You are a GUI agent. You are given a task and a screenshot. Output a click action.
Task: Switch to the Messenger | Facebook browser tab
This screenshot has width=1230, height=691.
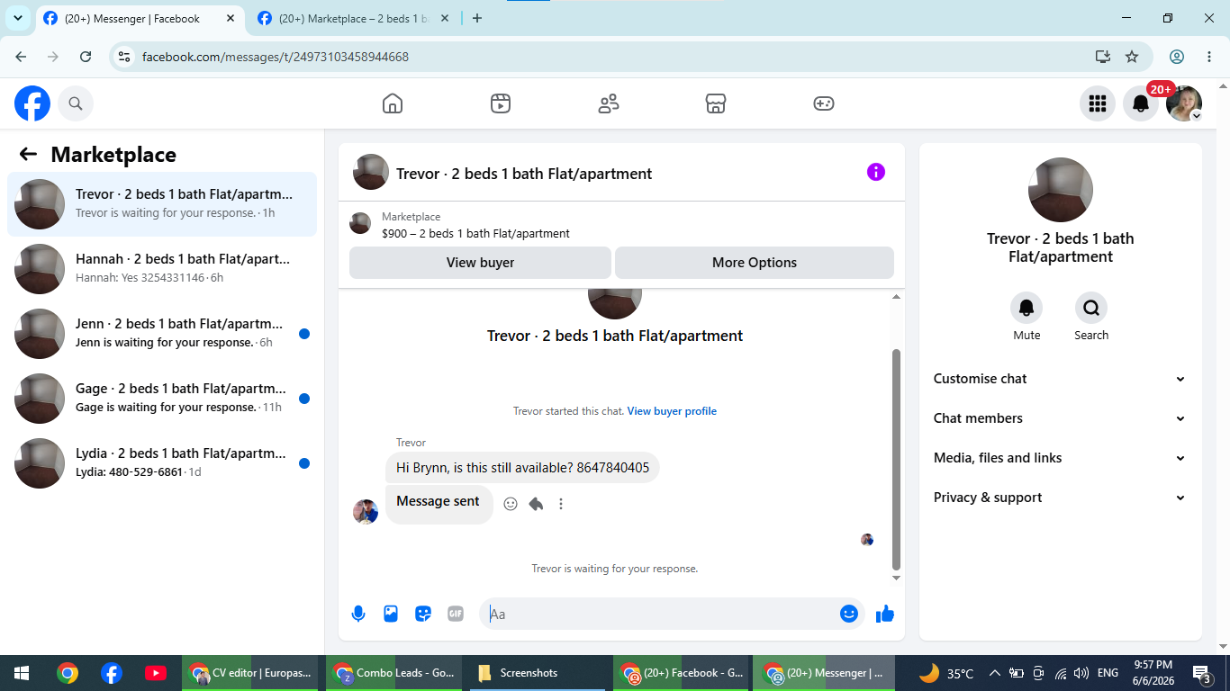coord(139,18)
